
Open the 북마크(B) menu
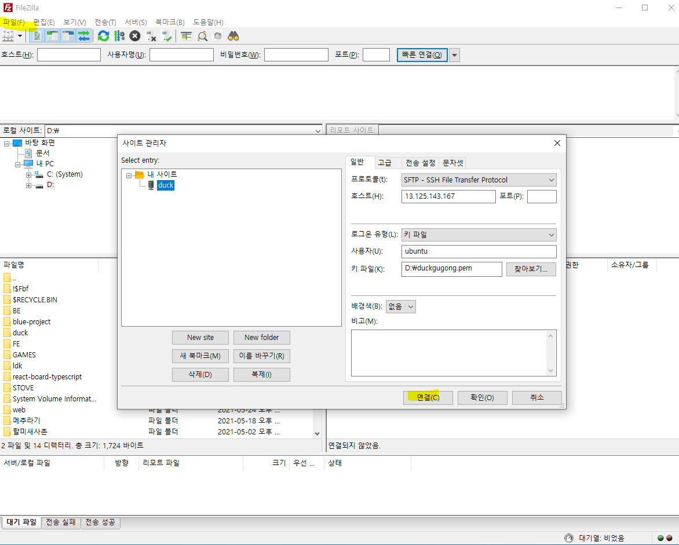[x=170, y=22]
